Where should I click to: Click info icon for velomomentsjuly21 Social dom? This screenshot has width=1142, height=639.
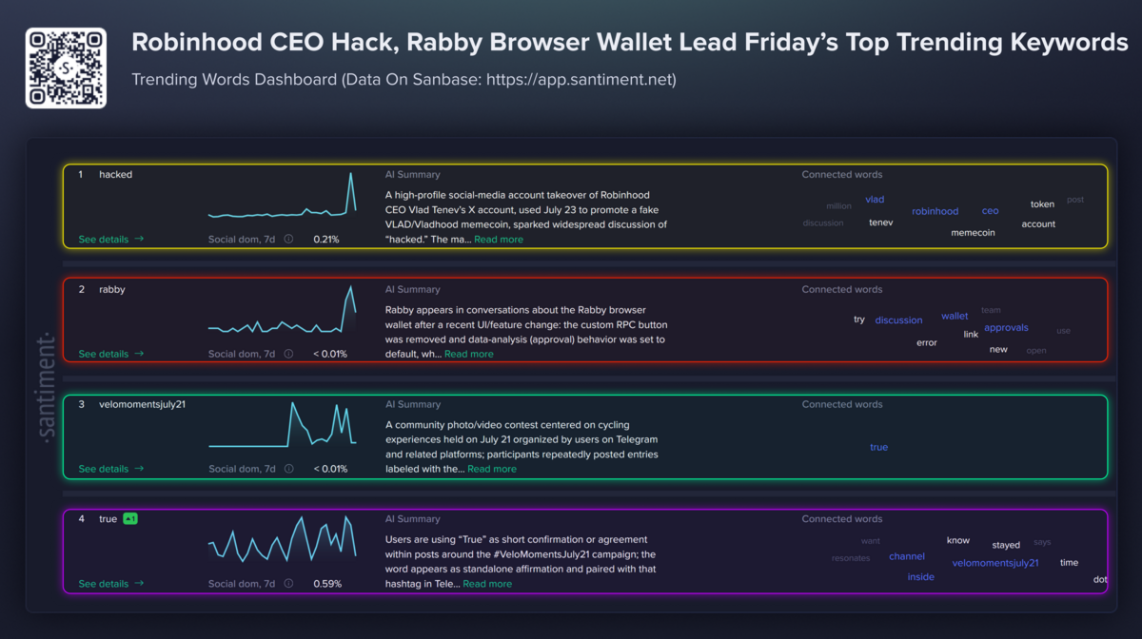(x=288, y=469)
